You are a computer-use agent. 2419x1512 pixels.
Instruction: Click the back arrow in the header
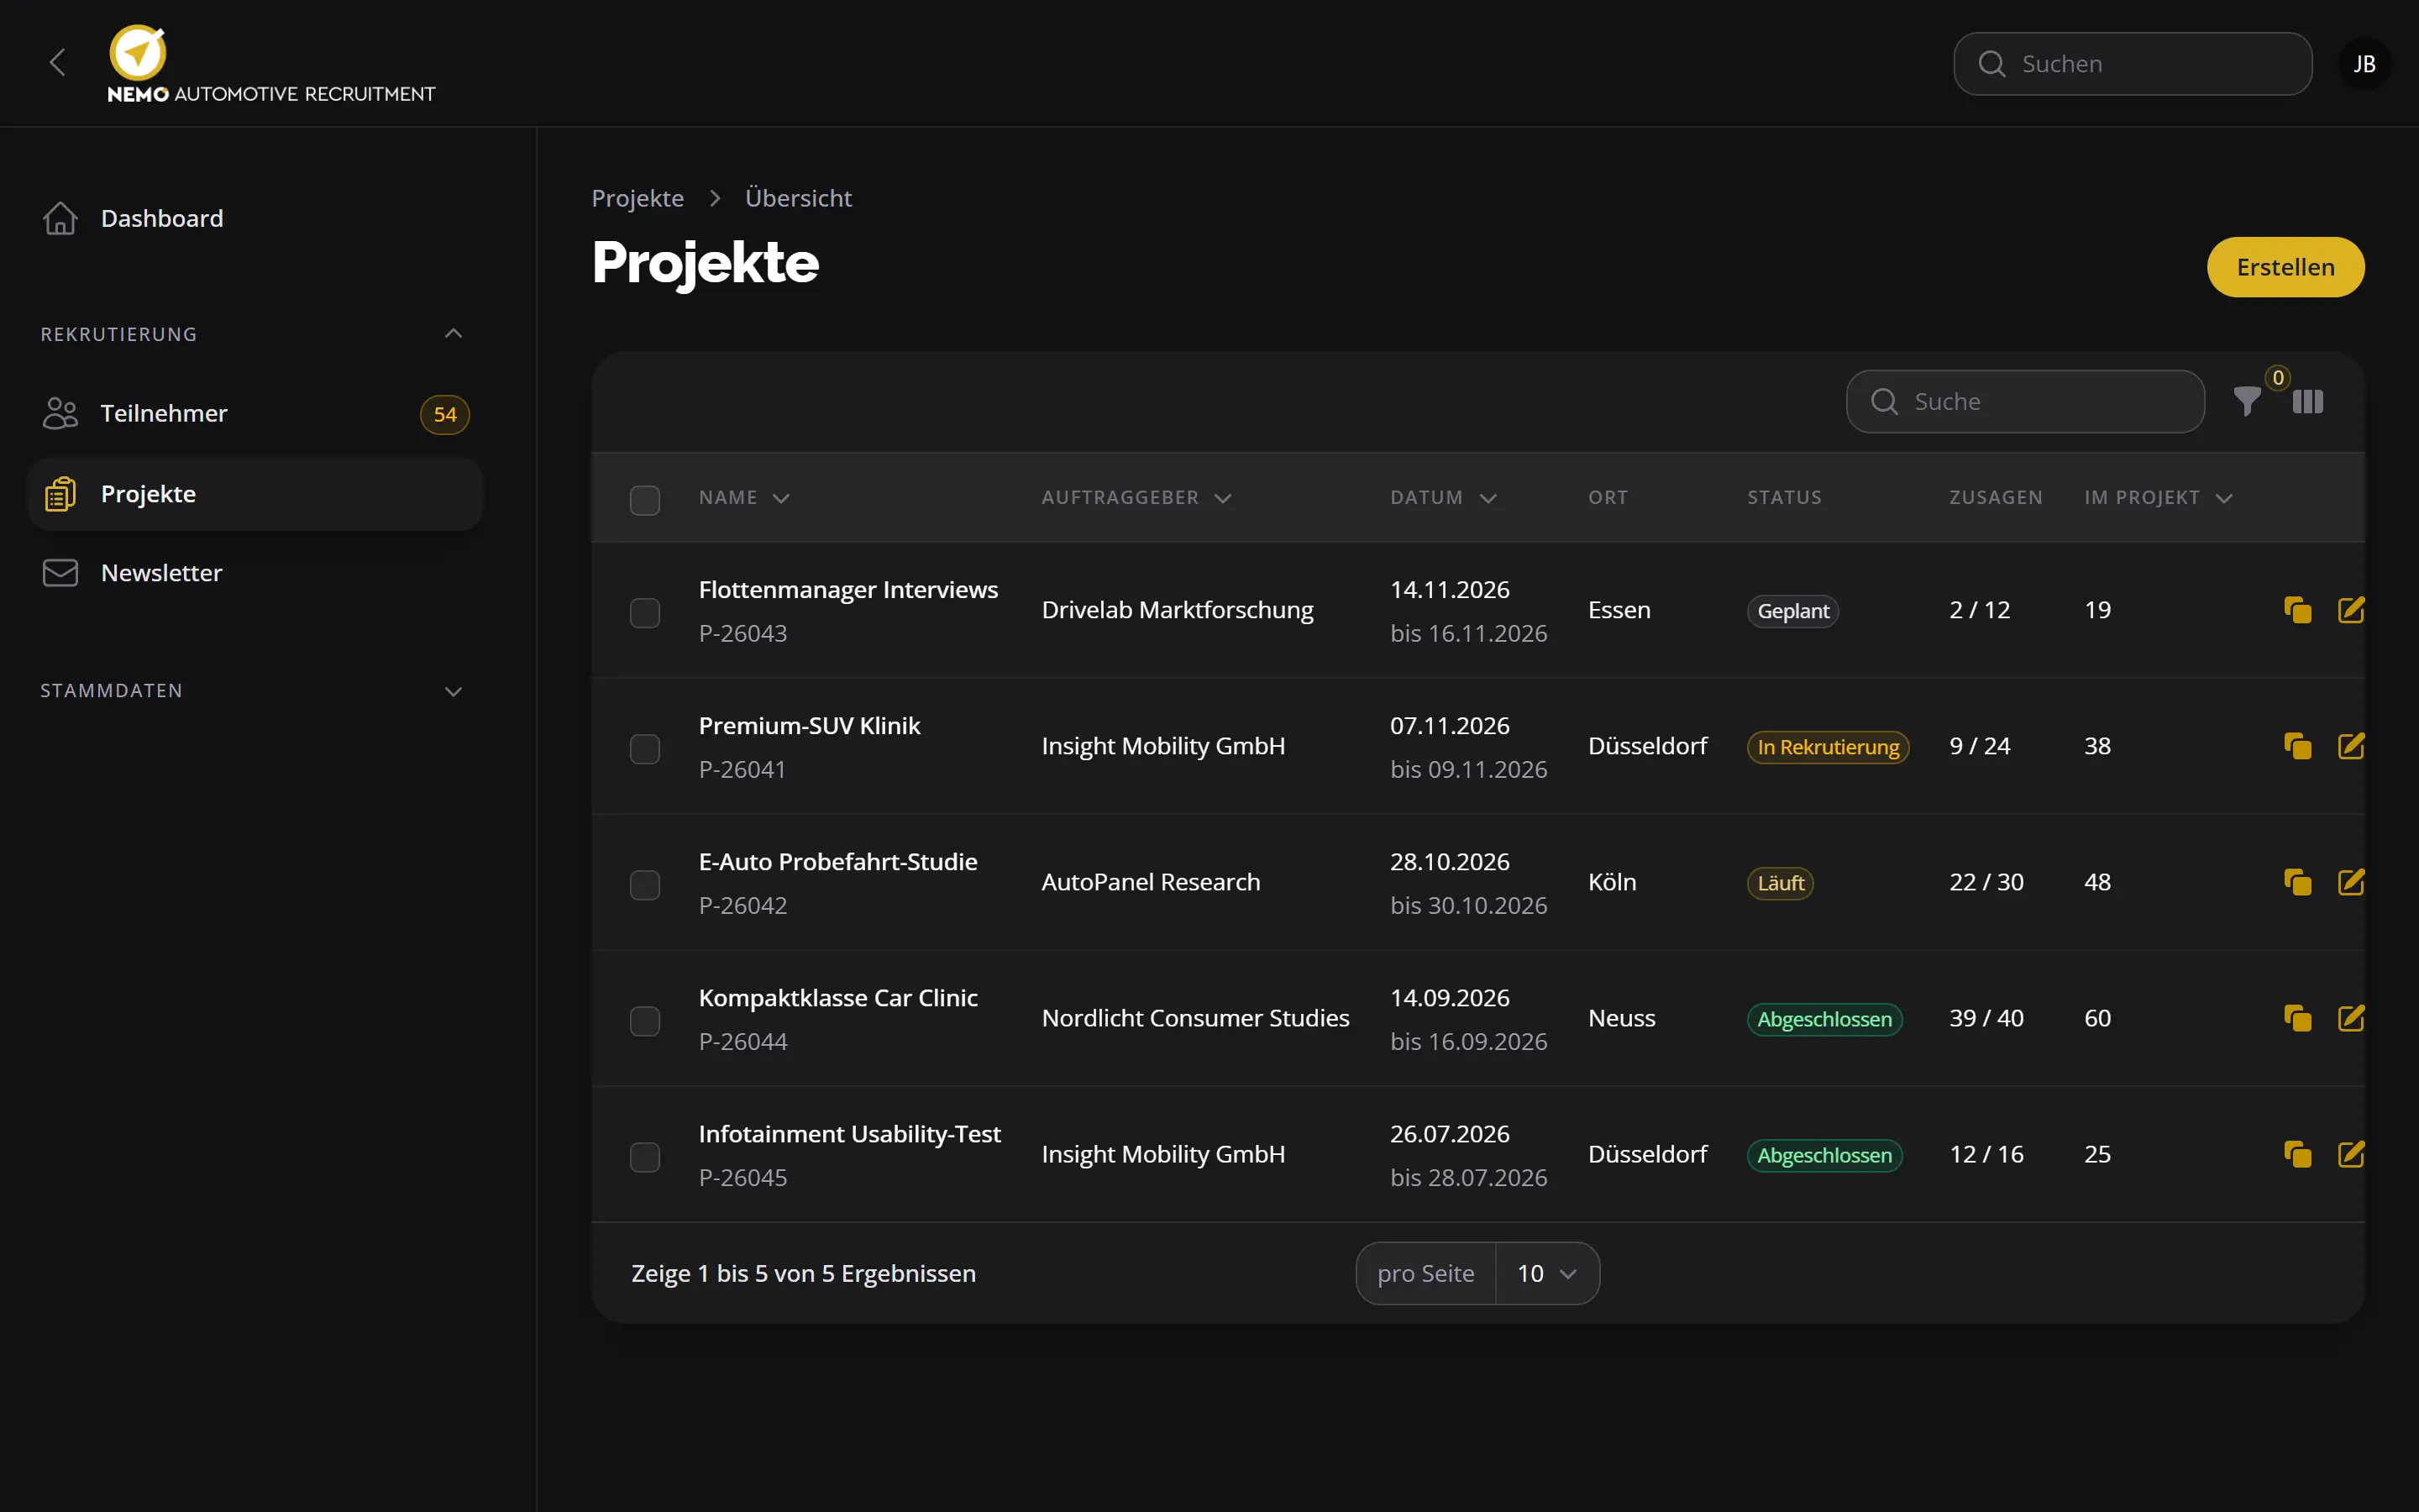pos(58,63)
